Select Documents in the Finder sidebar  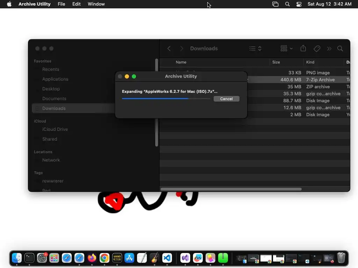54,99
